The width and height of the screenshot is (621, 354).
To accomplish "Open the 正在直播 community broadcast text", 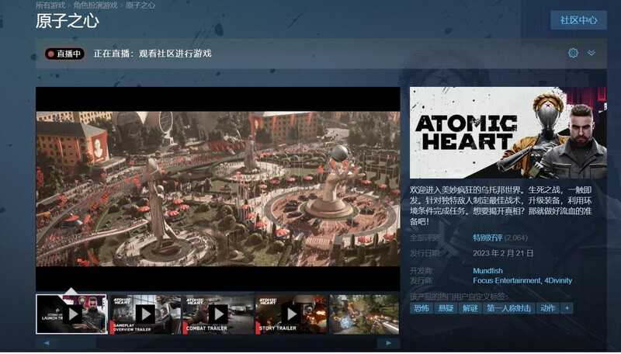I will 152,54.
